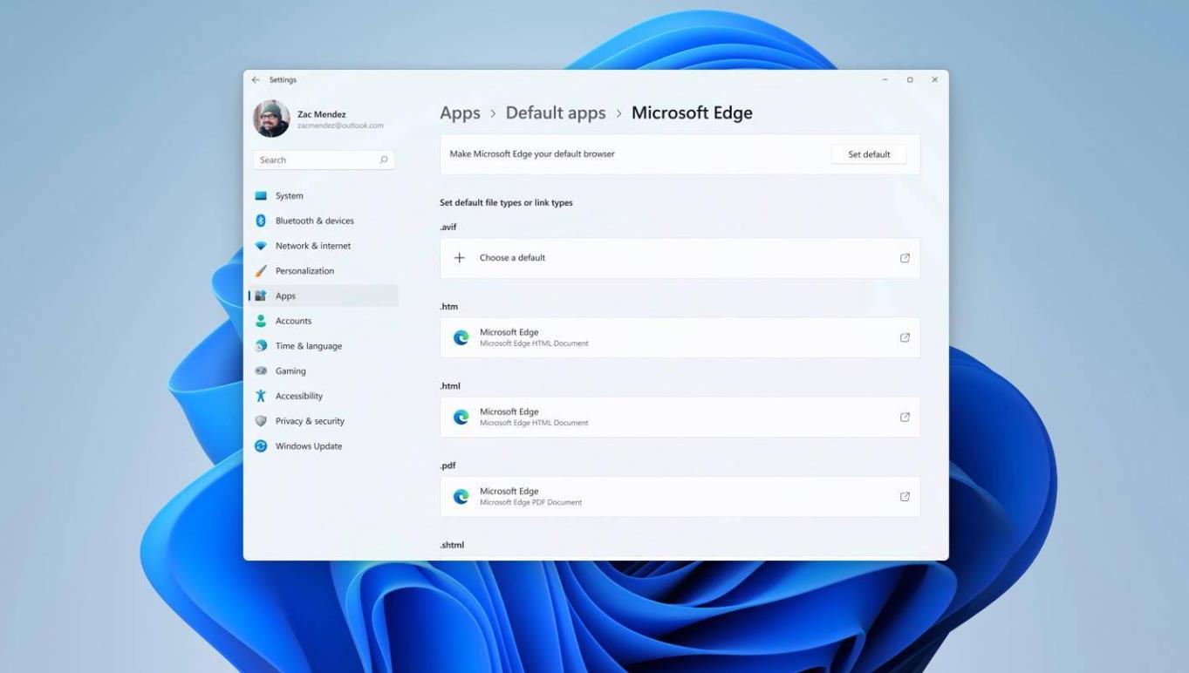Click the Microsoft Edge page heading
The width and height of the screenshot is (1189, 673).
pos(692,113)
